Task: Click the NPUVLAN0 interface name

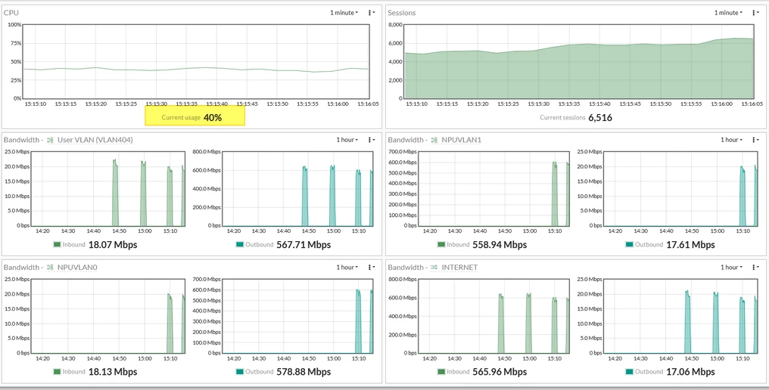Action: [77, 268]
